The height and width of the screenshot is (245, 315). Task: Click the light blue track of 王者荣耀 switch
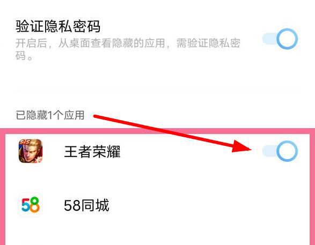(269, 151)
